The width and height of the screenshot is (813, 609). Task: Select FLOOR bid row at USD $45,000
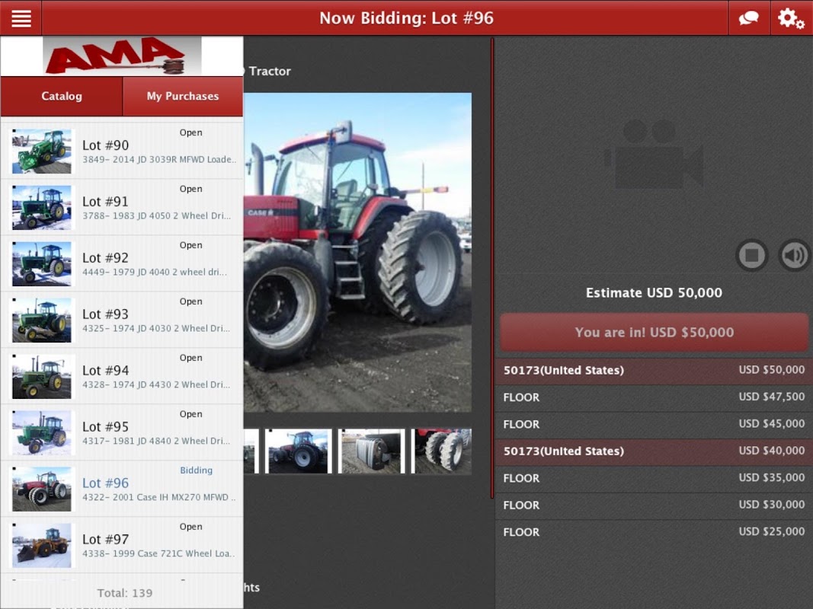coord(654,424)
